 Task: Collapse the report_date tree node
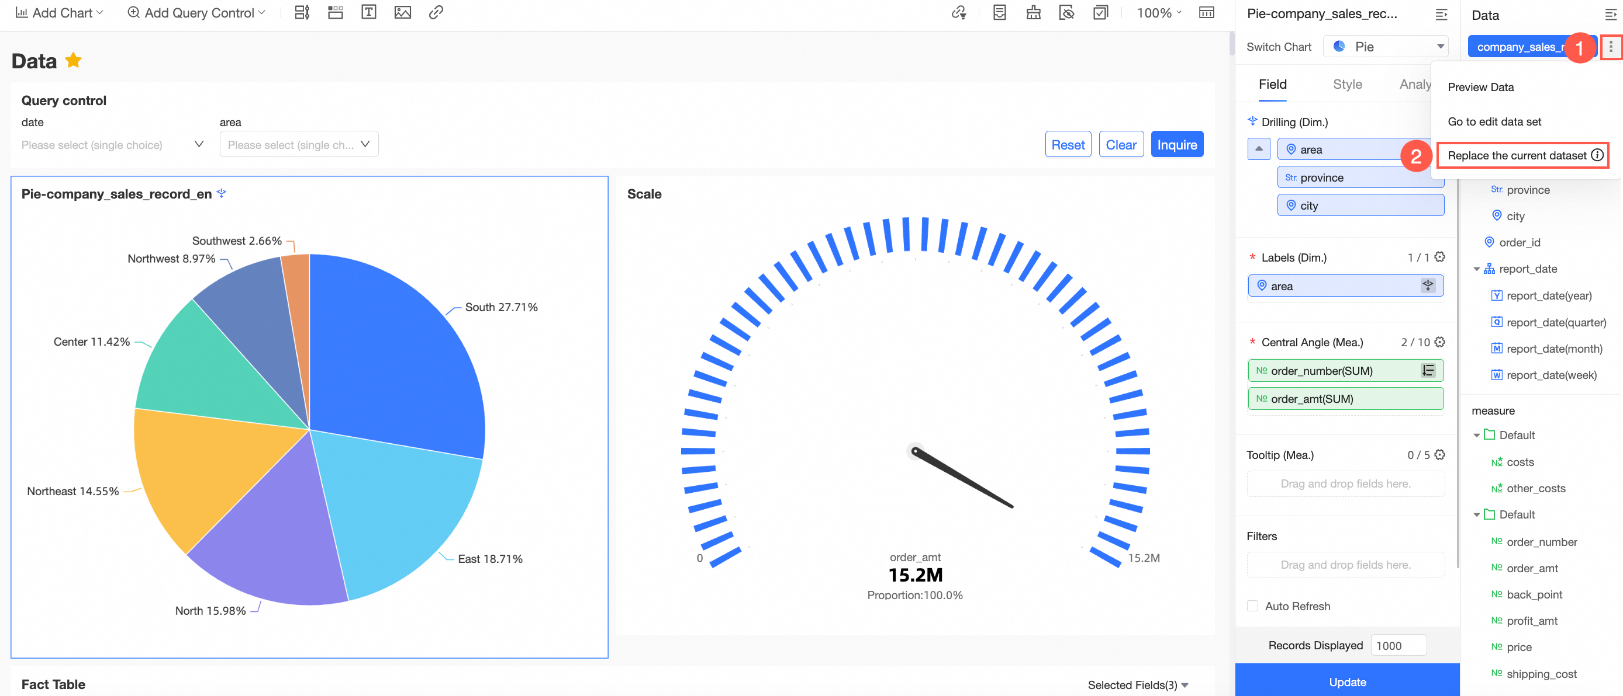pos(1476,269)
